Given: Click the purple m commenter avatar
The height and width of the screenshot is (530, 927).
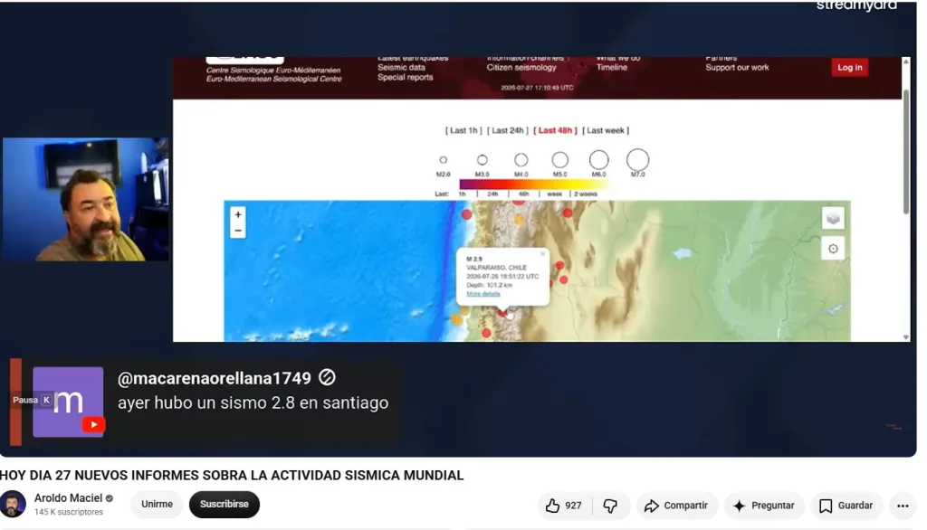Looking at the screenshot, I should click(x=68, y=402).
